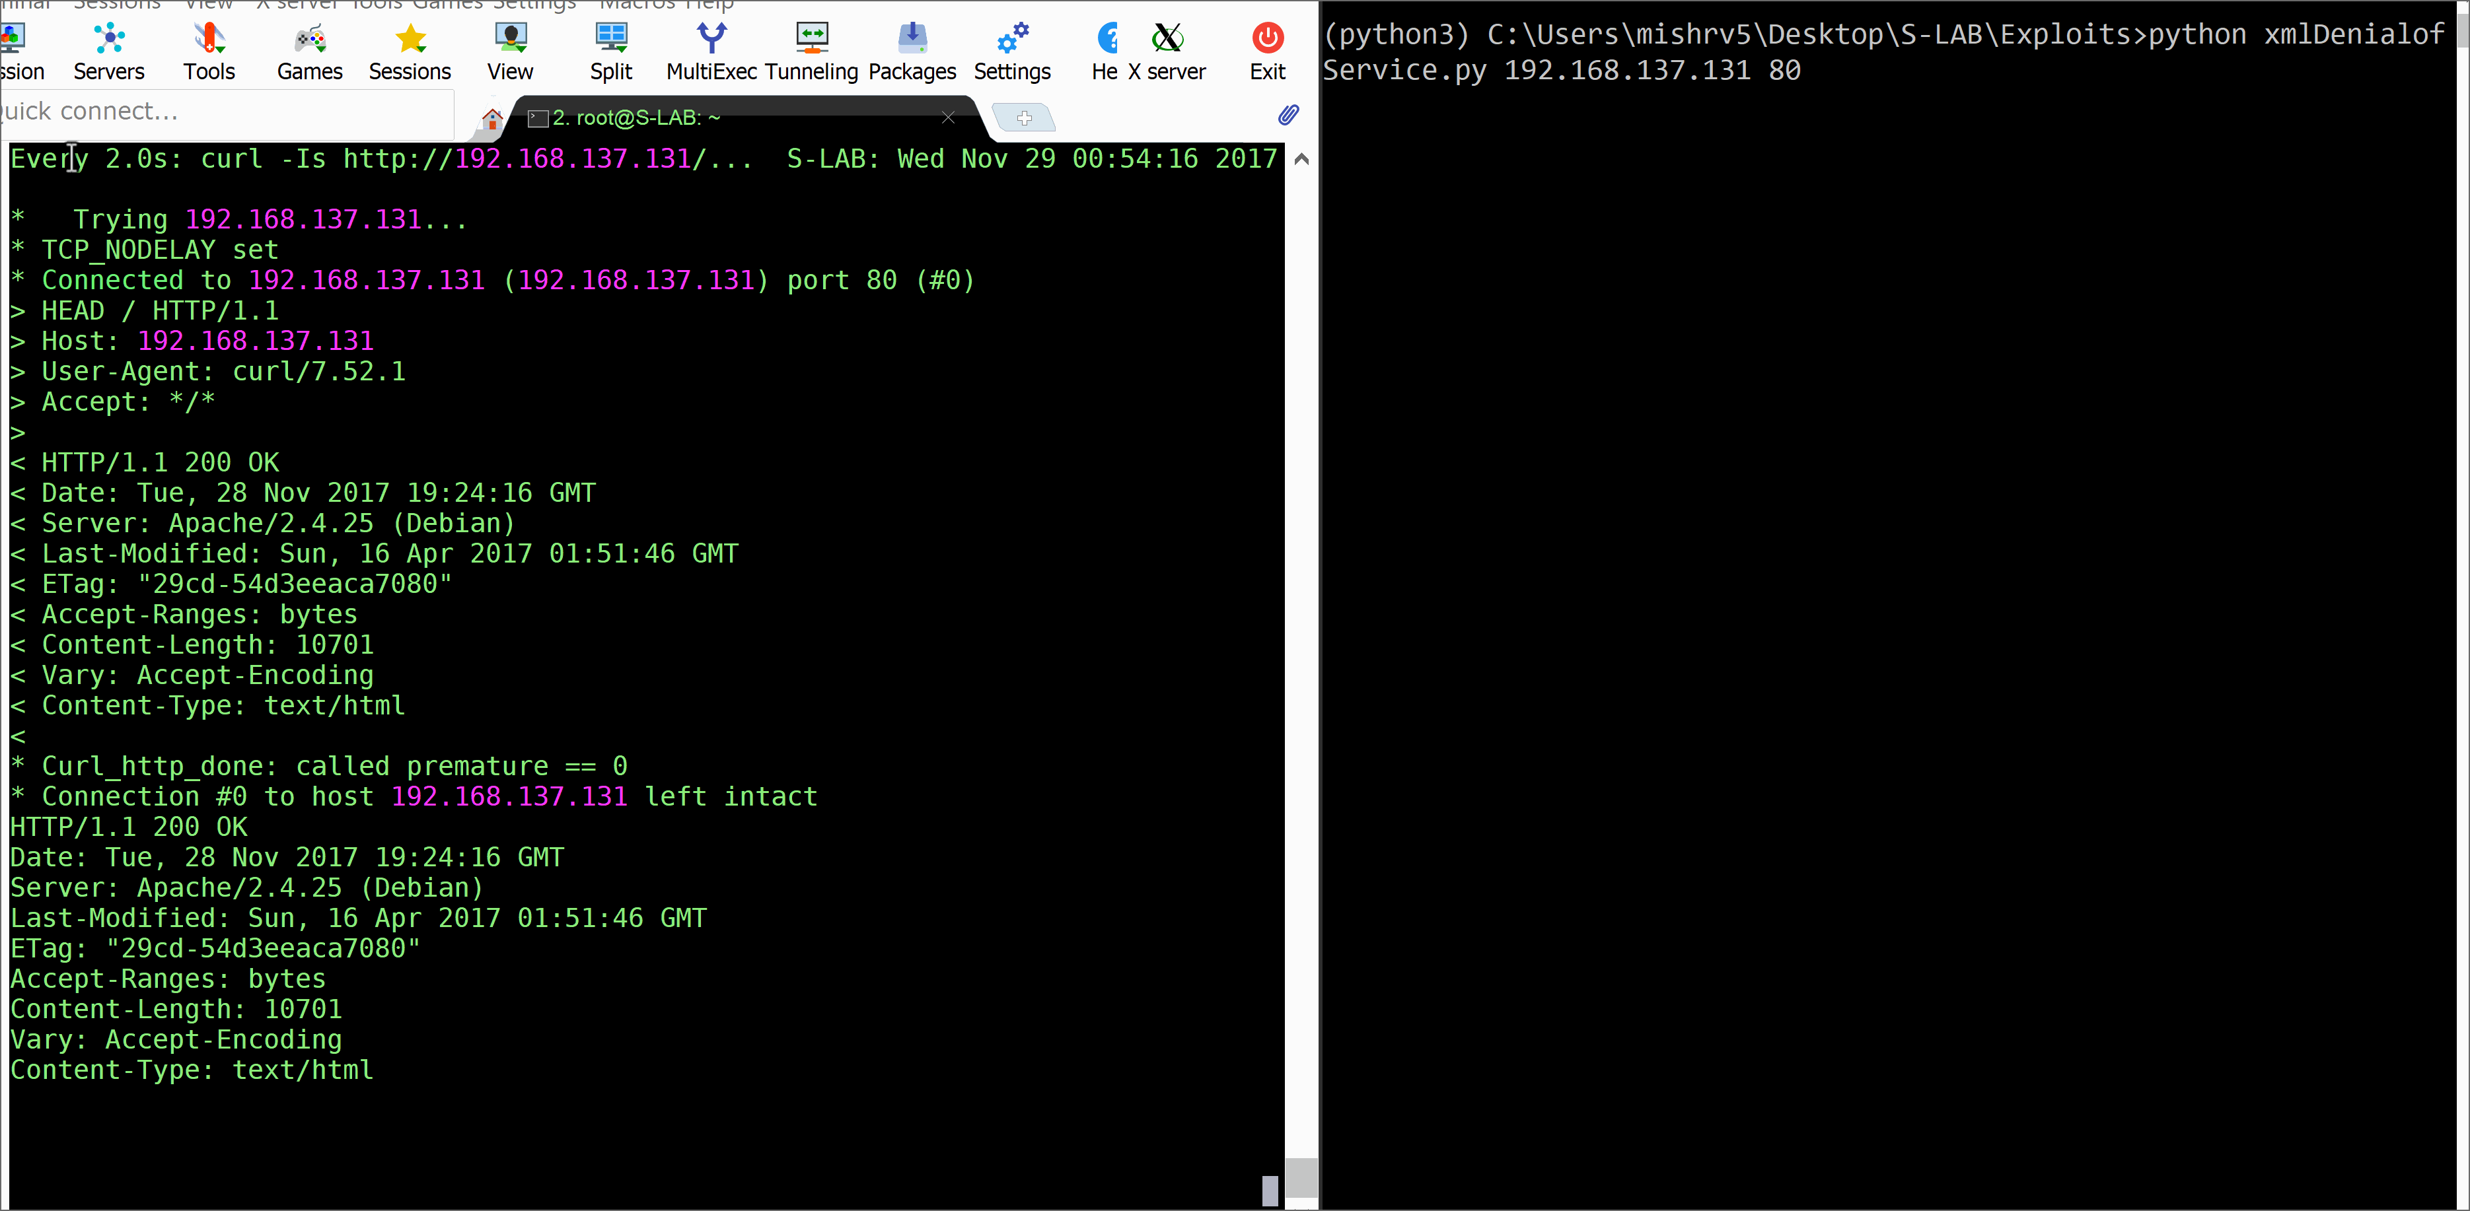This screenshot has width=2470, height=1211.
Task: Click the paperclip attach icon
Action: coord(1288,115)
